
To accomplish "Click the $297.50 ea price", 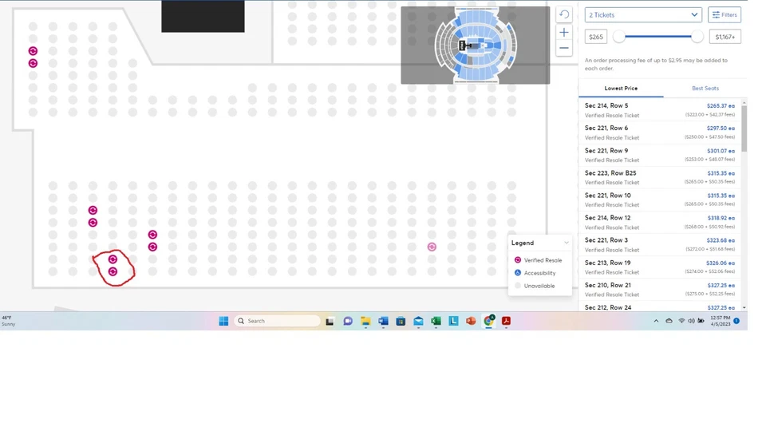I will (721, 129).
